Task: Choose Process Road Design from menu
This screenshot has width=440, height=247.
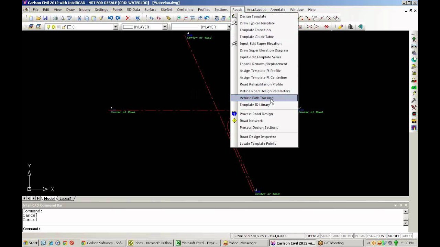Action: (264, 114)
